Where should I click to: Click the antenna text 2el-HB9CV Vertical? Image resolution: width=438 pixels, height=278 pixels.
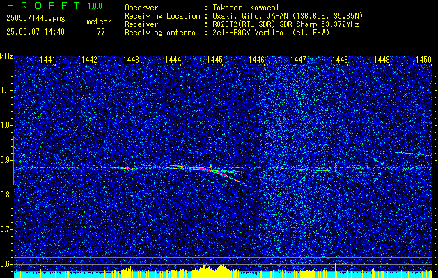click(250, 33)
